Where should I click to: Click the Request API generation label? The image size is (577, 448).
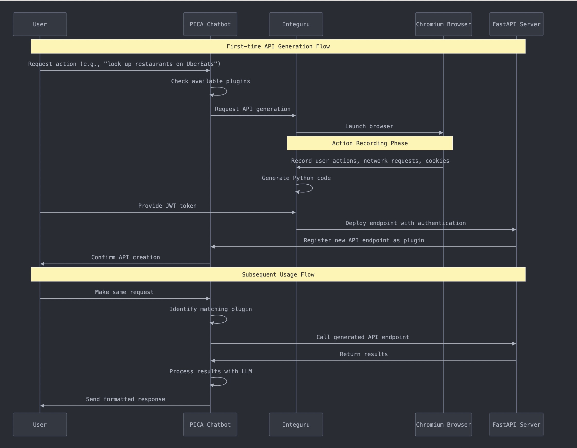252,109
